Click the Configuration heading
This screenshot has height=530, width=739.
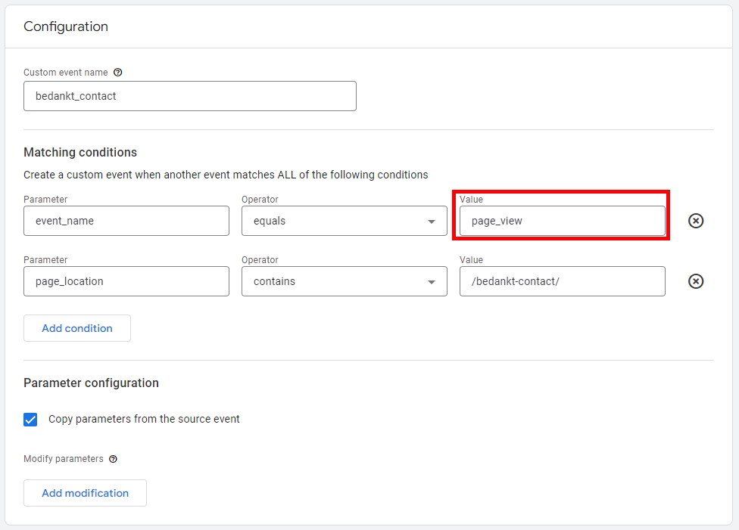(x=66, y=26)
